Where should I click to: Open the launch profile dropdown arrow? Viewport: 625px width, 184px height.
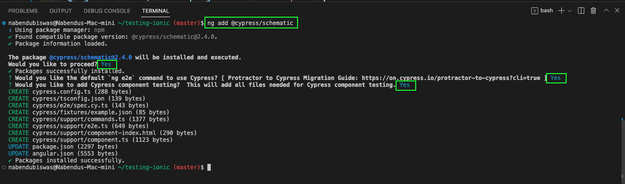tap(570, 11)
